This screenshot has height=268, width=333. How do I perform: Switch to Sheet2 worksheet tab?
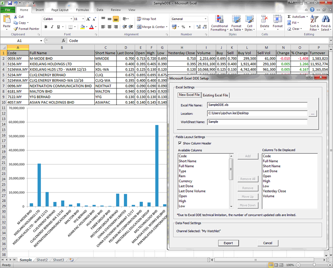42,260
